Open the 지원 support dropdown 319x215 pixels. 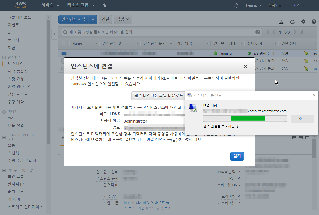[x=299, y=5]
